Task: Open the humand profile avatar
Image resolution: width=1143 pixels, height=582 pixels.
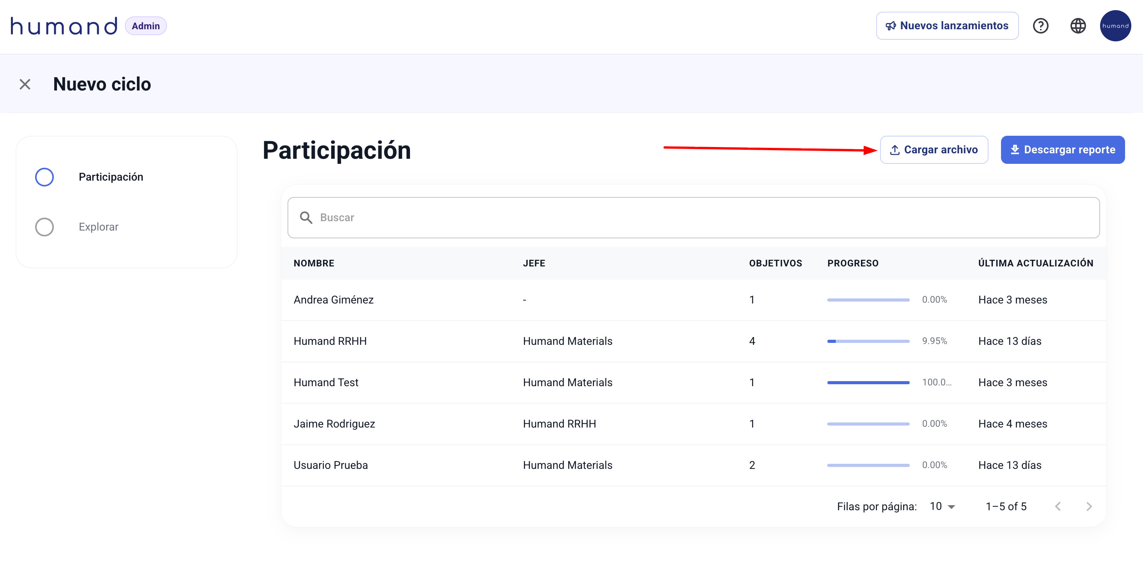Action: point(1115,26)
